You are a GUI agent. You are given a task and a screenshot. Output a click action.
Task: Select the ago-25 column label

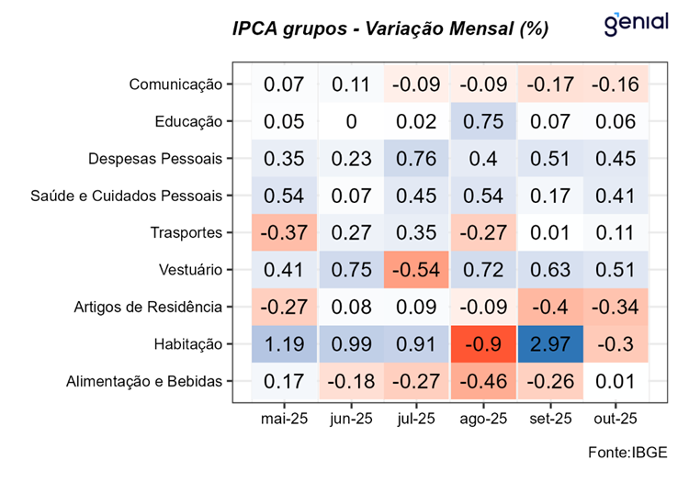point(482,419)
